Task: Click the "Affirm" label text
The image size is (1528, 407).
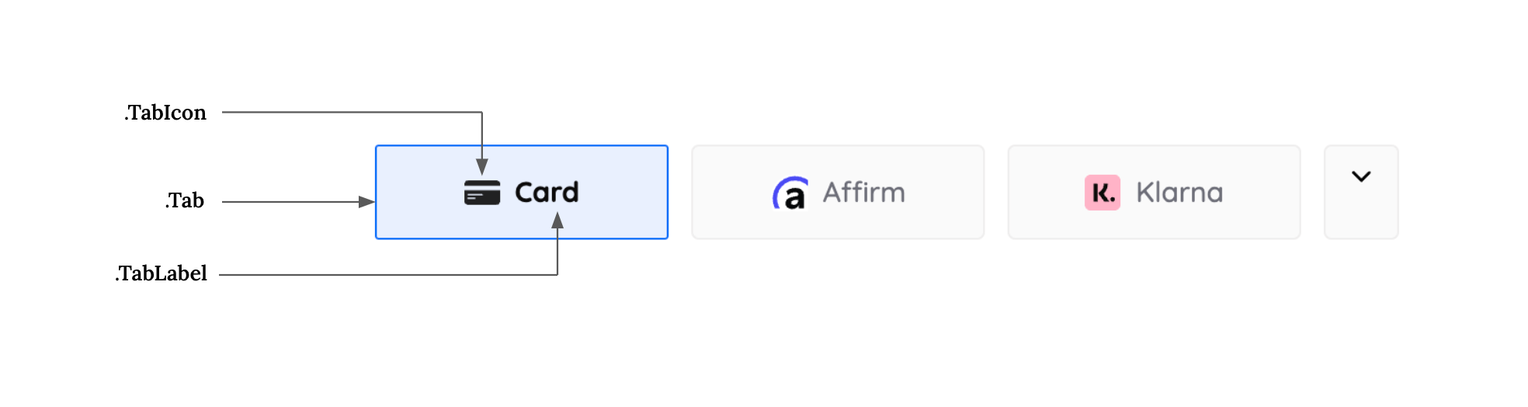Action: [864, 192]
